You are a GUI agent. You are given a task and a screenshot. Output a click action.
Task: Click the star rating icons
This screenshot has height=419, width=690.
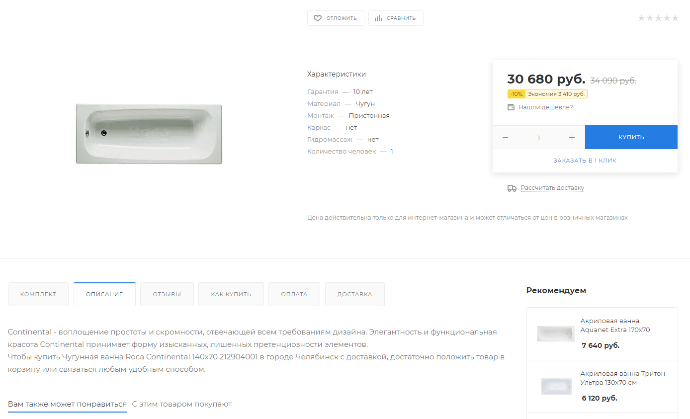pyautogui.click(x=658, y=18)
